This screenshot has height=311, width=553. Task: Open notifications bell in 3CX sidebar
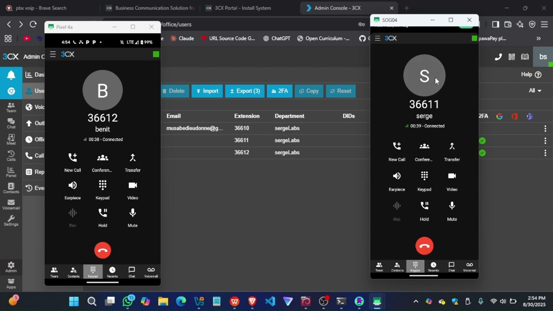[11, 75]
